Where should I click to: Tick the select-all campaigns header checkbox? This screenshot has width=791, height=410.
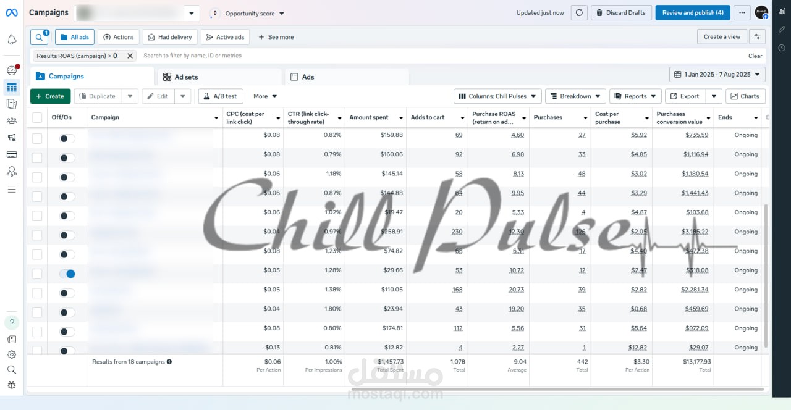[x=37, y=117]
